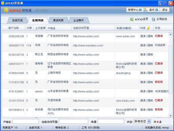The height and width of the screenshot is (131, 174).
Task: Click the title bar smiley icon
Action: 3,3
